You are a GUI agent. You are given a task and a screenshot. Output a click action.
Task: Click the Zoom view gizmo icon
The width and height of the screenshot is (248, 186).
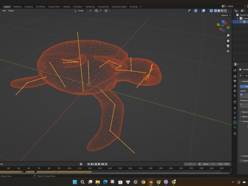[228, 35]
